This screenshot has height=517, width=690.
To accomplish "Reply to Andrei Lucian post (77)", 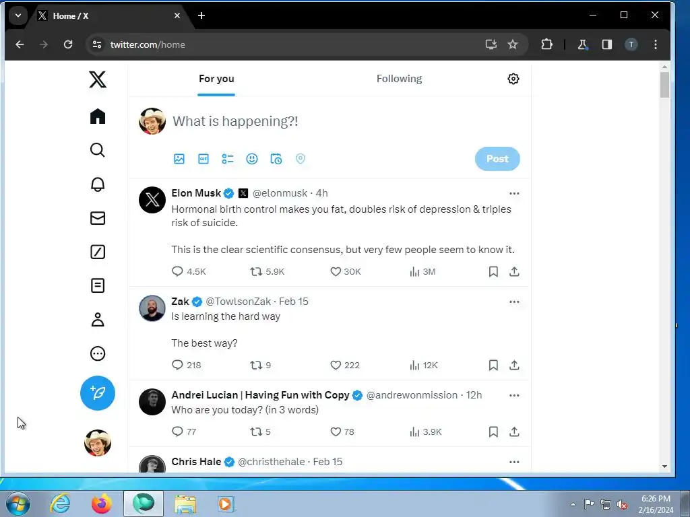I will [184, 432].
